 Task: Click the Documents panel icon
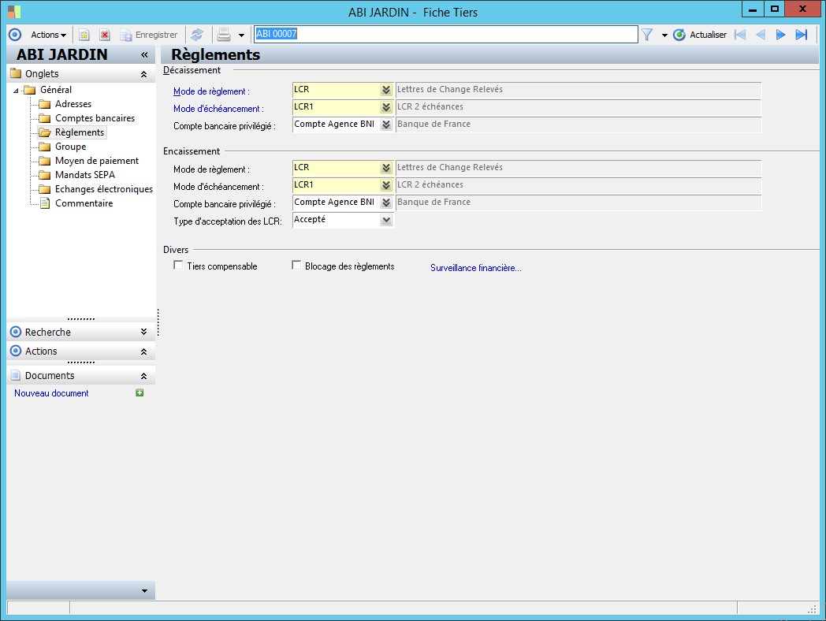16,376
